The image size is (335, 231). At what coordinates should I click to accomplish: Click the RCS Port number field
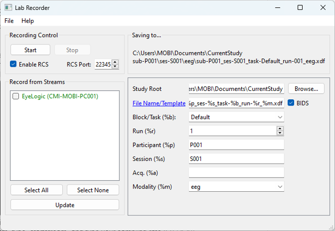click(103, 64)
